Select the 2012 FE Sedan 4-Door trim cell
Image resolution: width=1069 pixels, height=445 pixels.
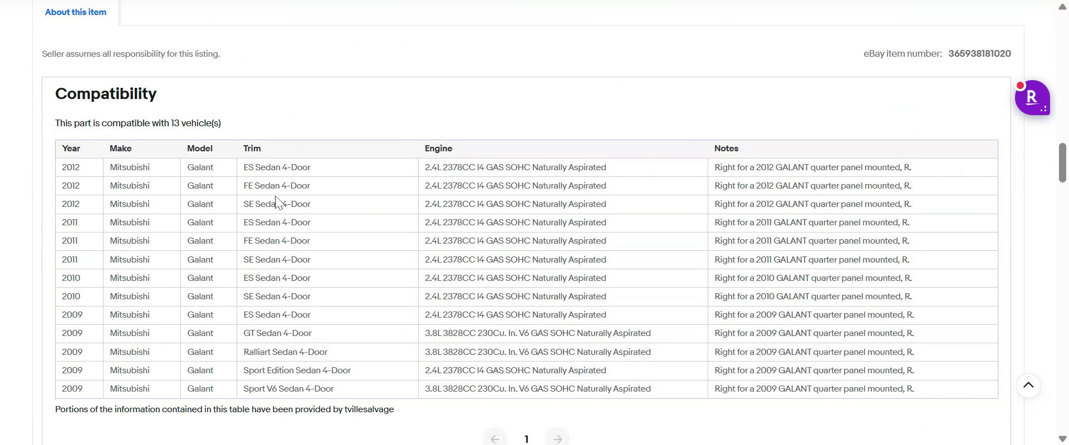pos(327,186)
